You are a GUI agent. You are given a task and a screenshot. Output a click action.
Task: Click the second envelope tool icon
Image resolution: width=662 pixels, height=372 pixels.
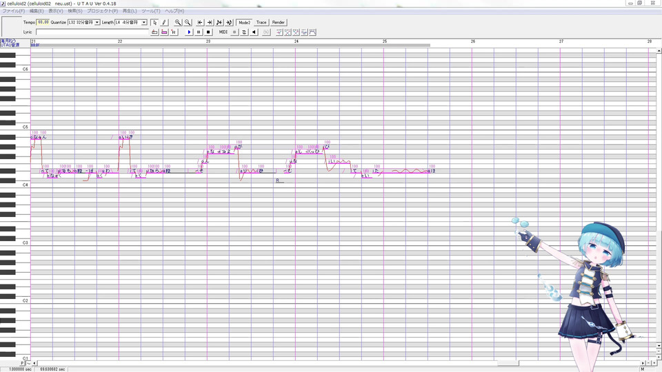[288, 32]
